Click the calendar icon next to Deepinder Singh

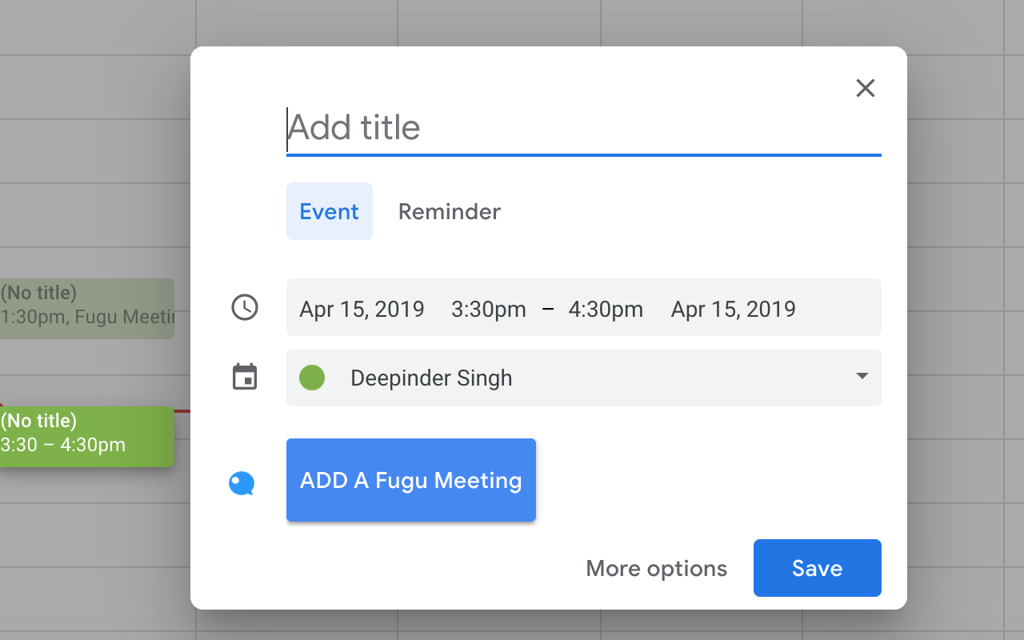click(x=244, y=376)
